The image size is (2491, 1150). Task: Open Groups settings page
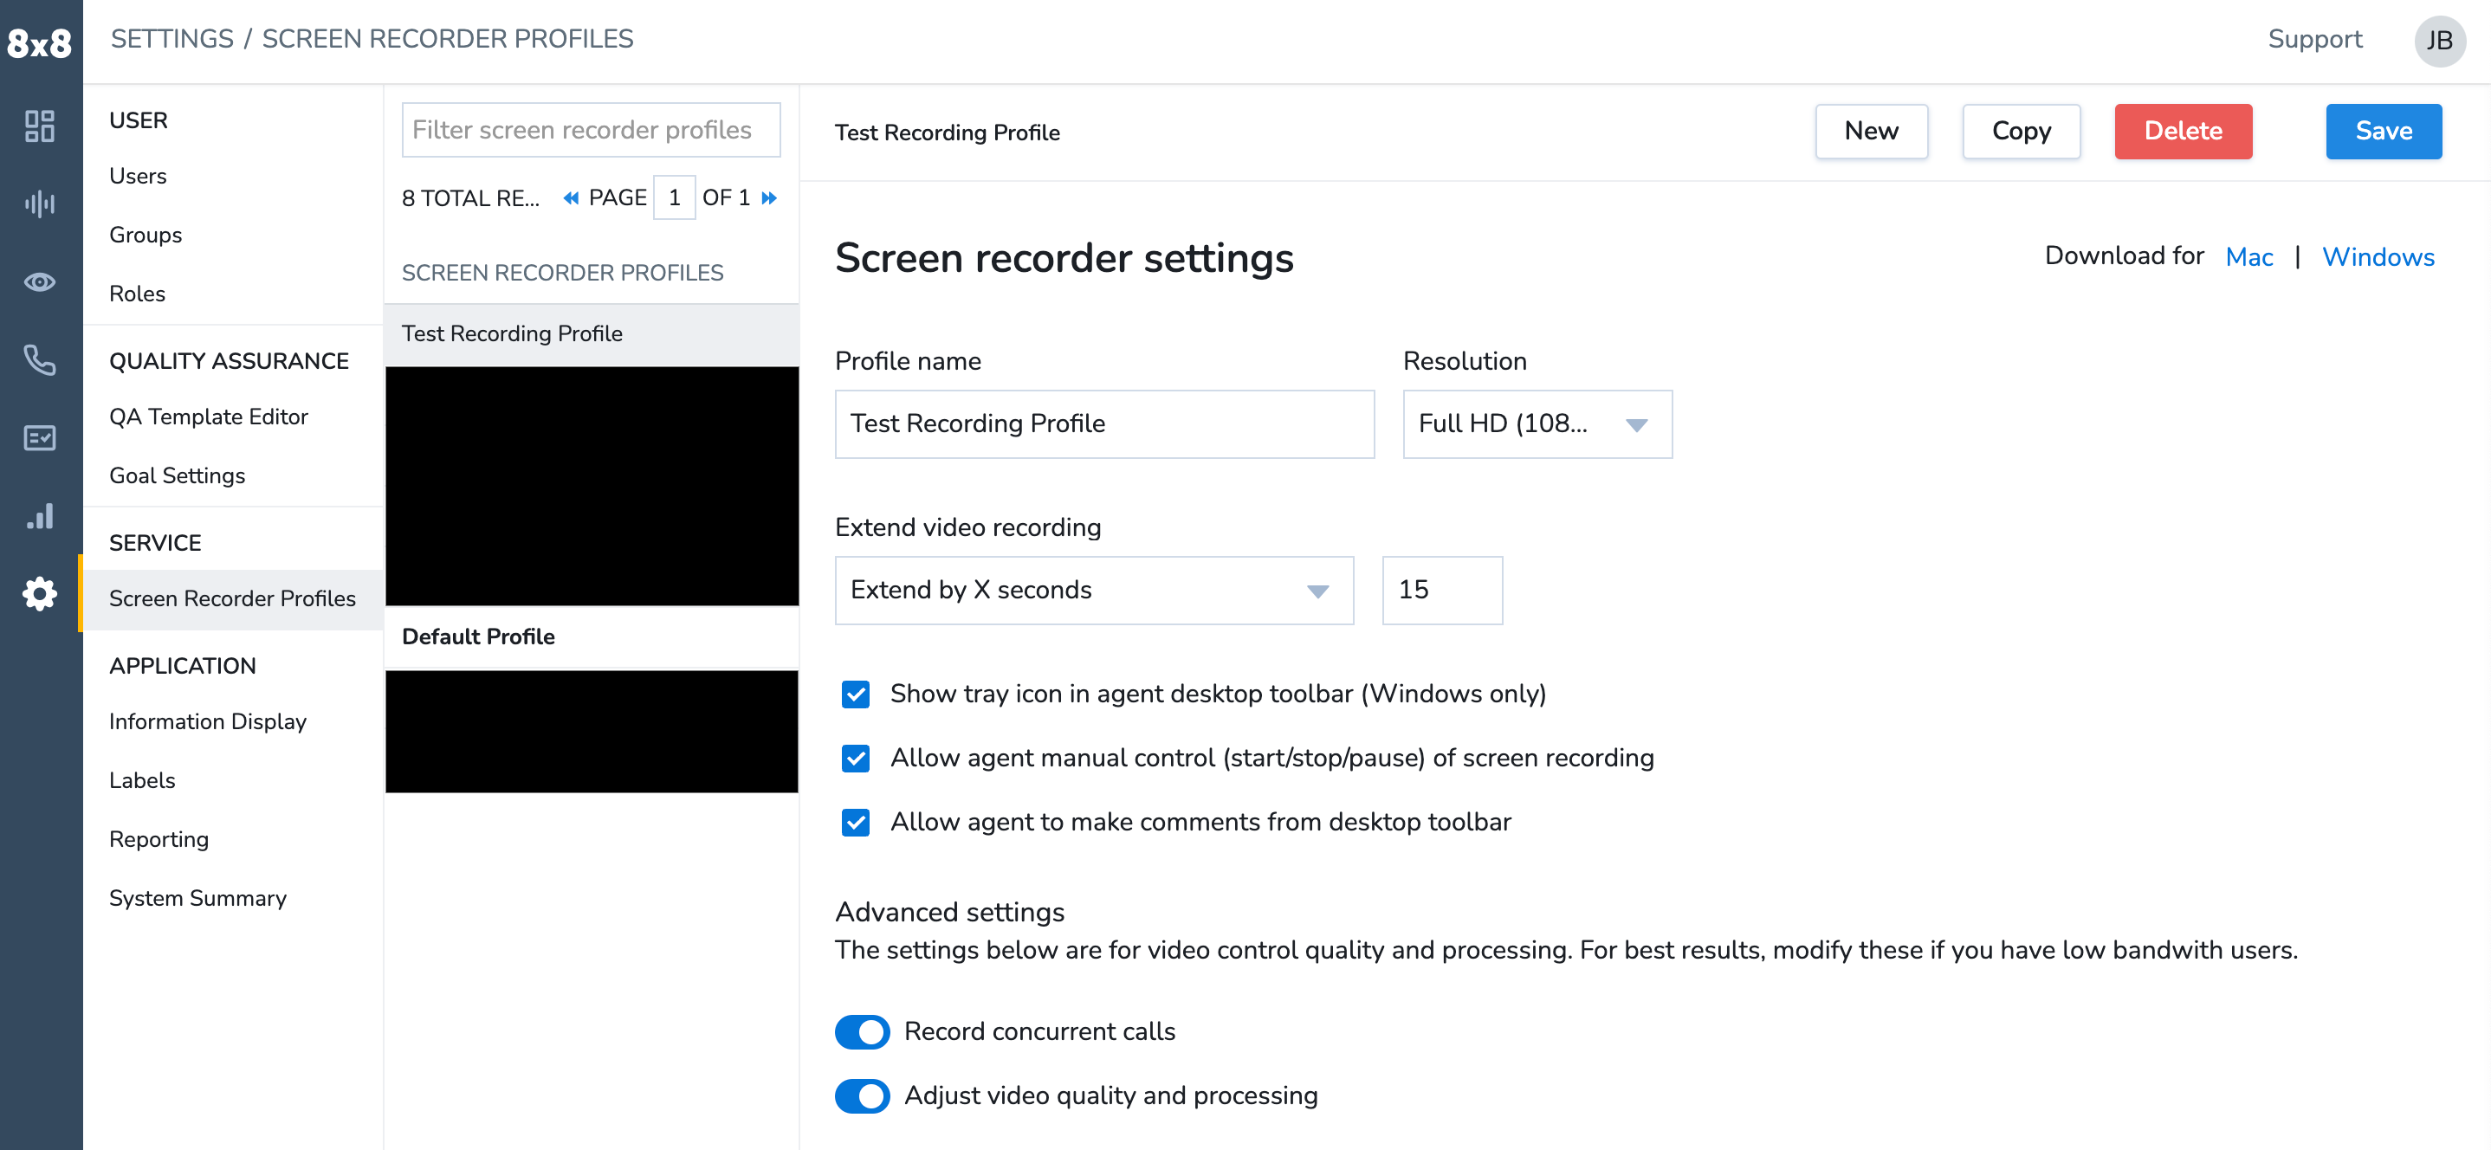145,235
